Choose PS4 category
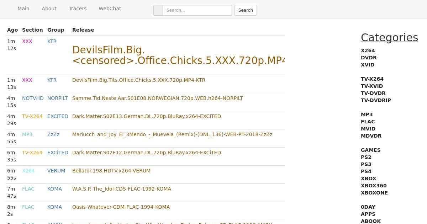427x224 pixels. [366, 171]
